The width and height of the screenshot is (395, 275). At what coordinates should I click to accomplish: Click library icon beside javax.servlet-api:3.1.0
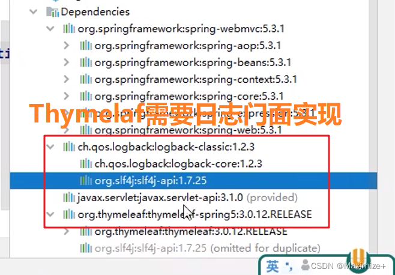point(69,198)
